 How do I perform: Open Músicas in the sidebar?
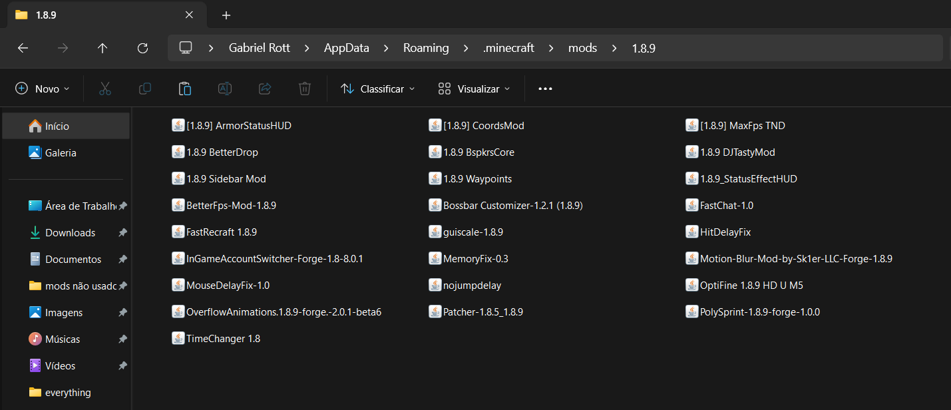pyautogui.click(x=66, y=339)
